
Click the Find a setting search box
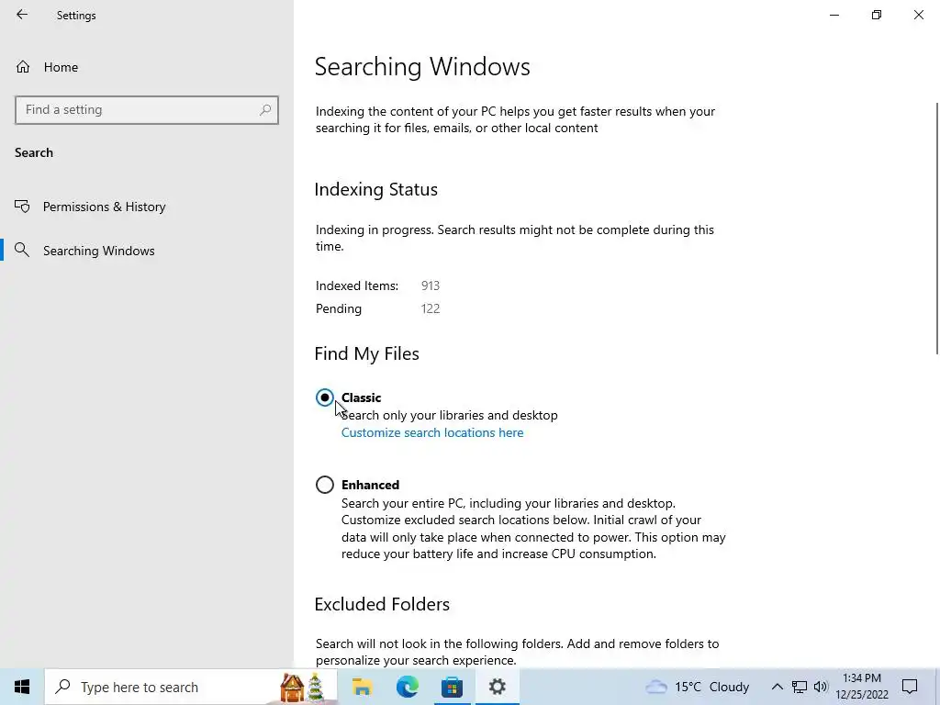(x=146, y=110)
